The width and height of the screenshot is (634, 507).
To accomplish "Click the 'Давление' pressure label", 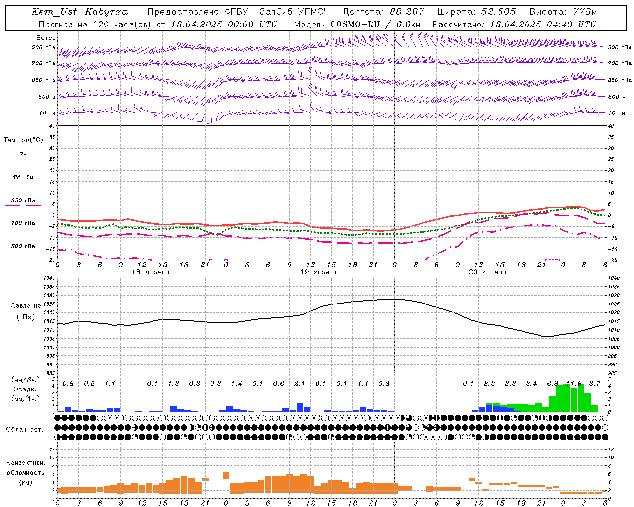I will point(26,306).
